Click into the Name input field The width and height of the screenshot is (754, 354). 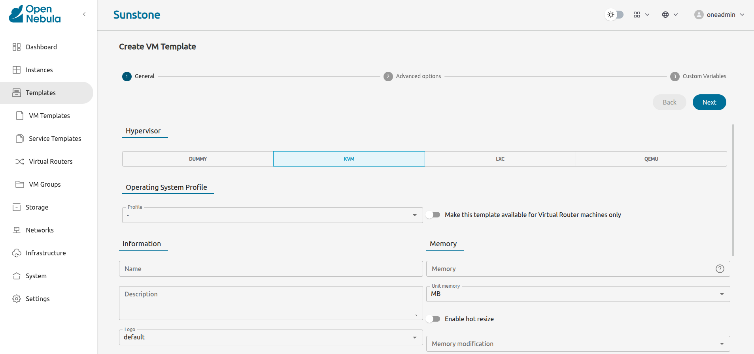[x=271, y=269]
